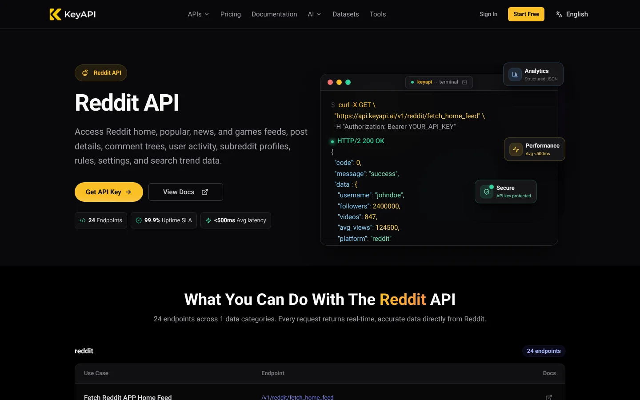Image resolution: width=640 pixels, height=400 pixels.
Task: Open docs link icon for Fetch Reddit APP Home Feed
Action: [x=549, y=397]
